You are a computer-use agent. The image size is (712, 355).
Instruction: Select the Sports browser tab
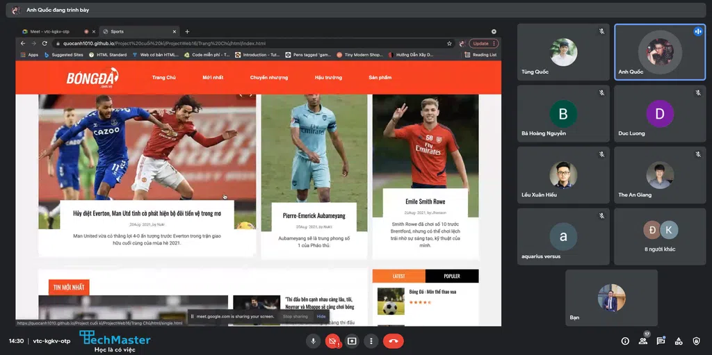pyautogui.click(x=138, y=32)
